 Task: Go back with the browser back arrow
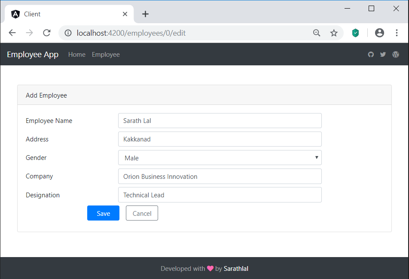pos(12,33)
